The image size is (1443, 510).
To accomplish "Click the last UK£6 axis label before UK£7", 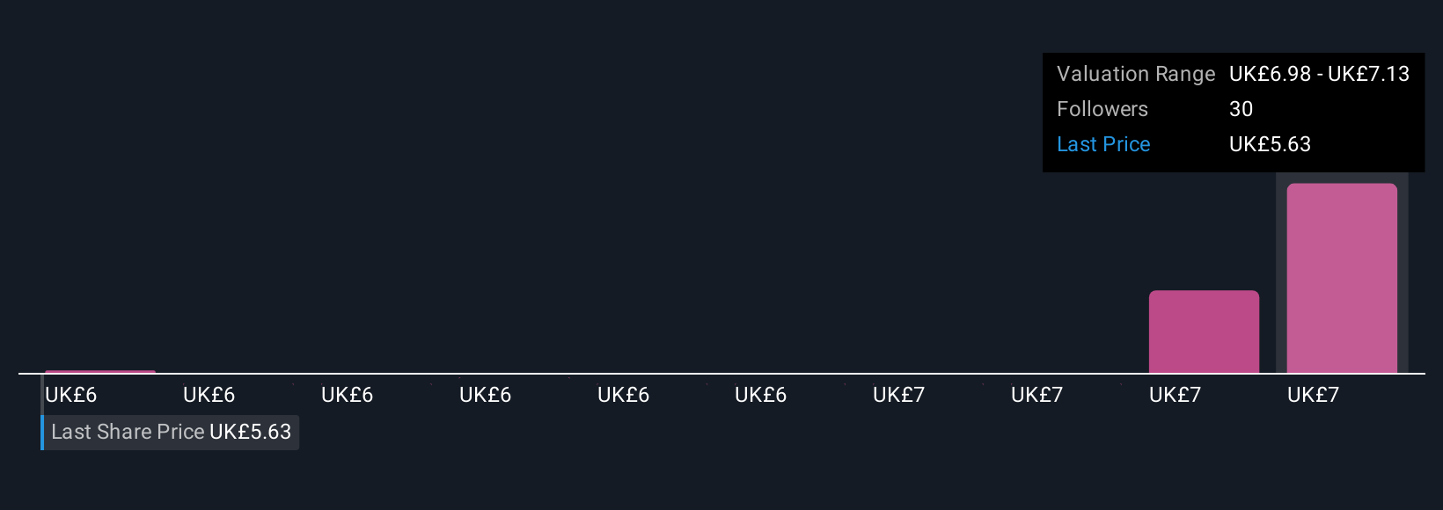I will [x=760, y=395].
